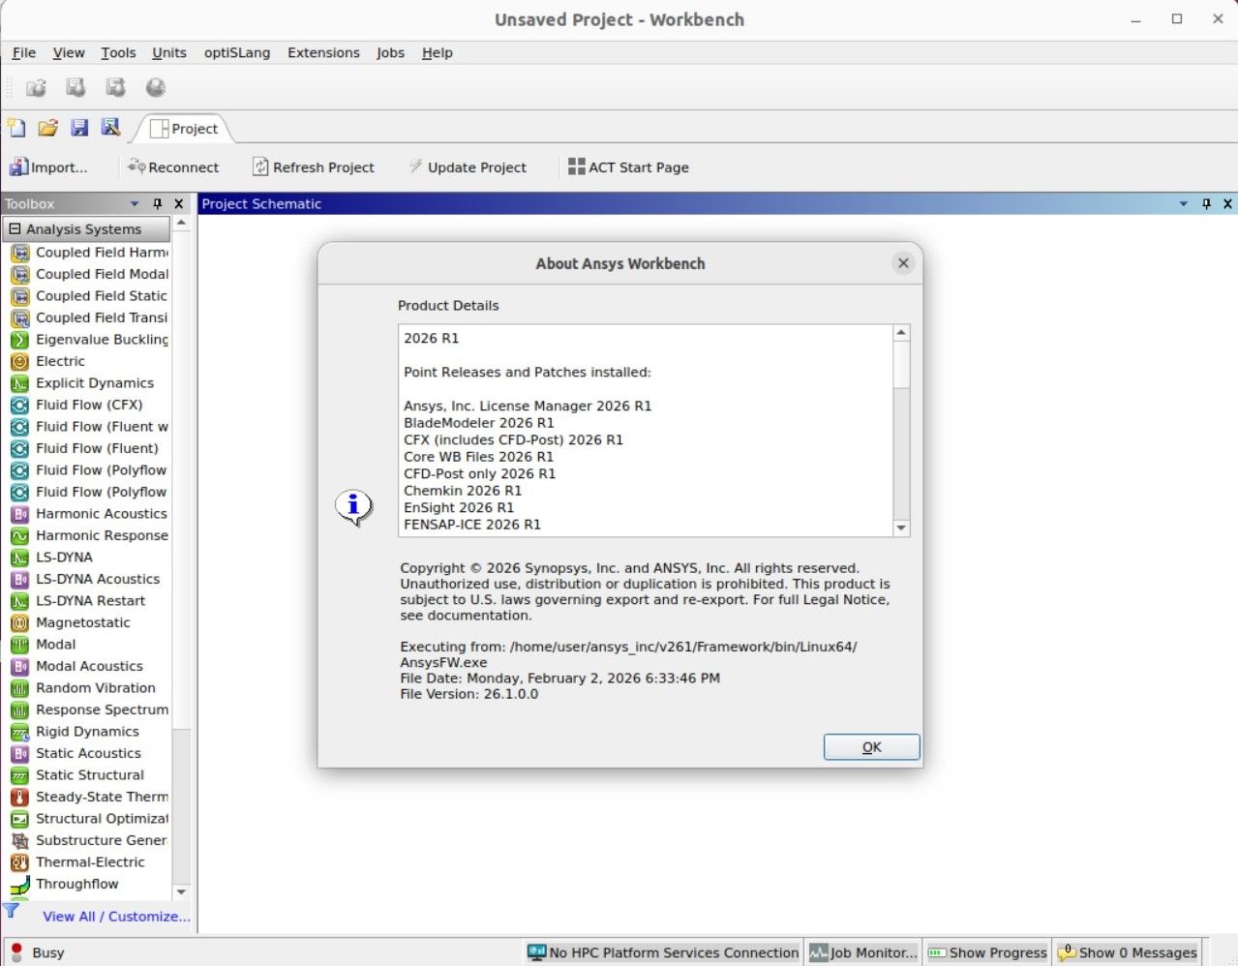Select the Harmonic Acoustics icon
Screen dimensions: 1238x966
19,514
